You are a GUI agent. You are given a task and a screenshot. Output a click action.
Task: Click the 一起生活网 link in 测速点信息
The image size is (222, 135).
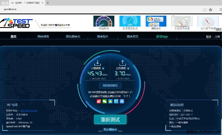[x=175, y=126]
